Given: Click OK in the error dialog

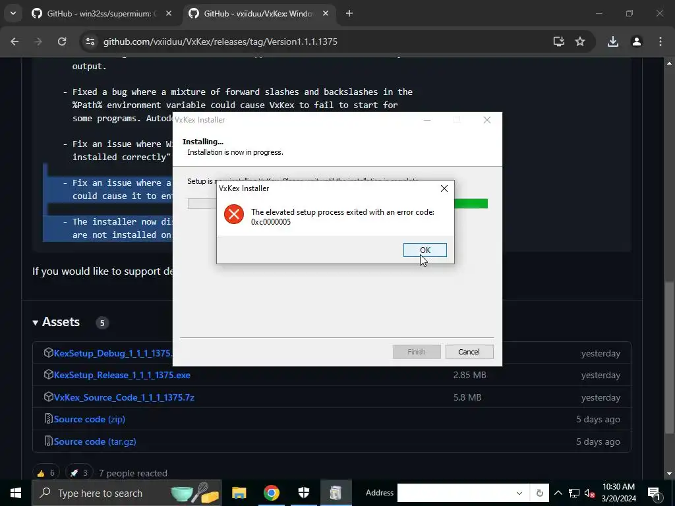Looking at the screenshot, I should coord(425,250).
